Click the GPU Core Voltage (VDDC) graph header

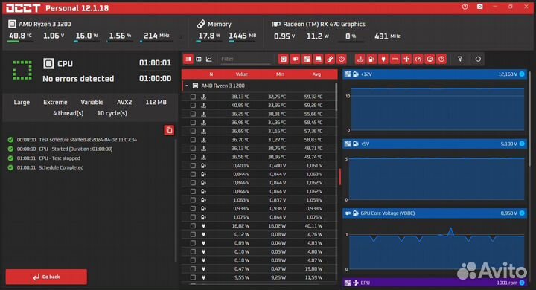click(435, 213)
